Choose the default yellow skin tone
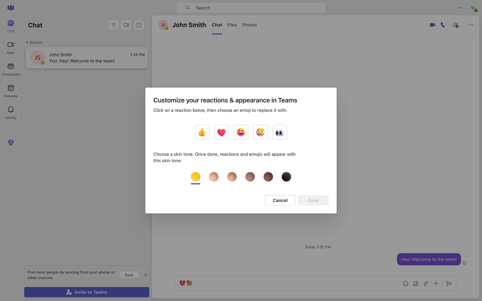This screenshot has width=482, height=301. pos(195,177)
